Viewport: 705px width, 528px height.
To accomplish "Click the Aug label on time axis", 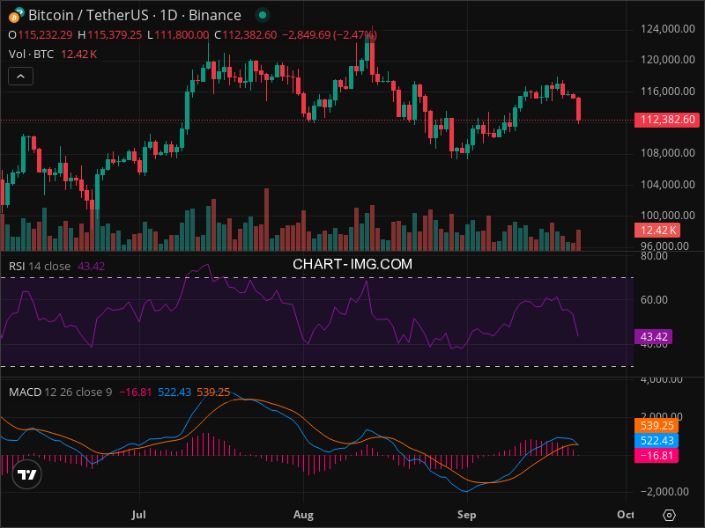I will coord(303,513).
